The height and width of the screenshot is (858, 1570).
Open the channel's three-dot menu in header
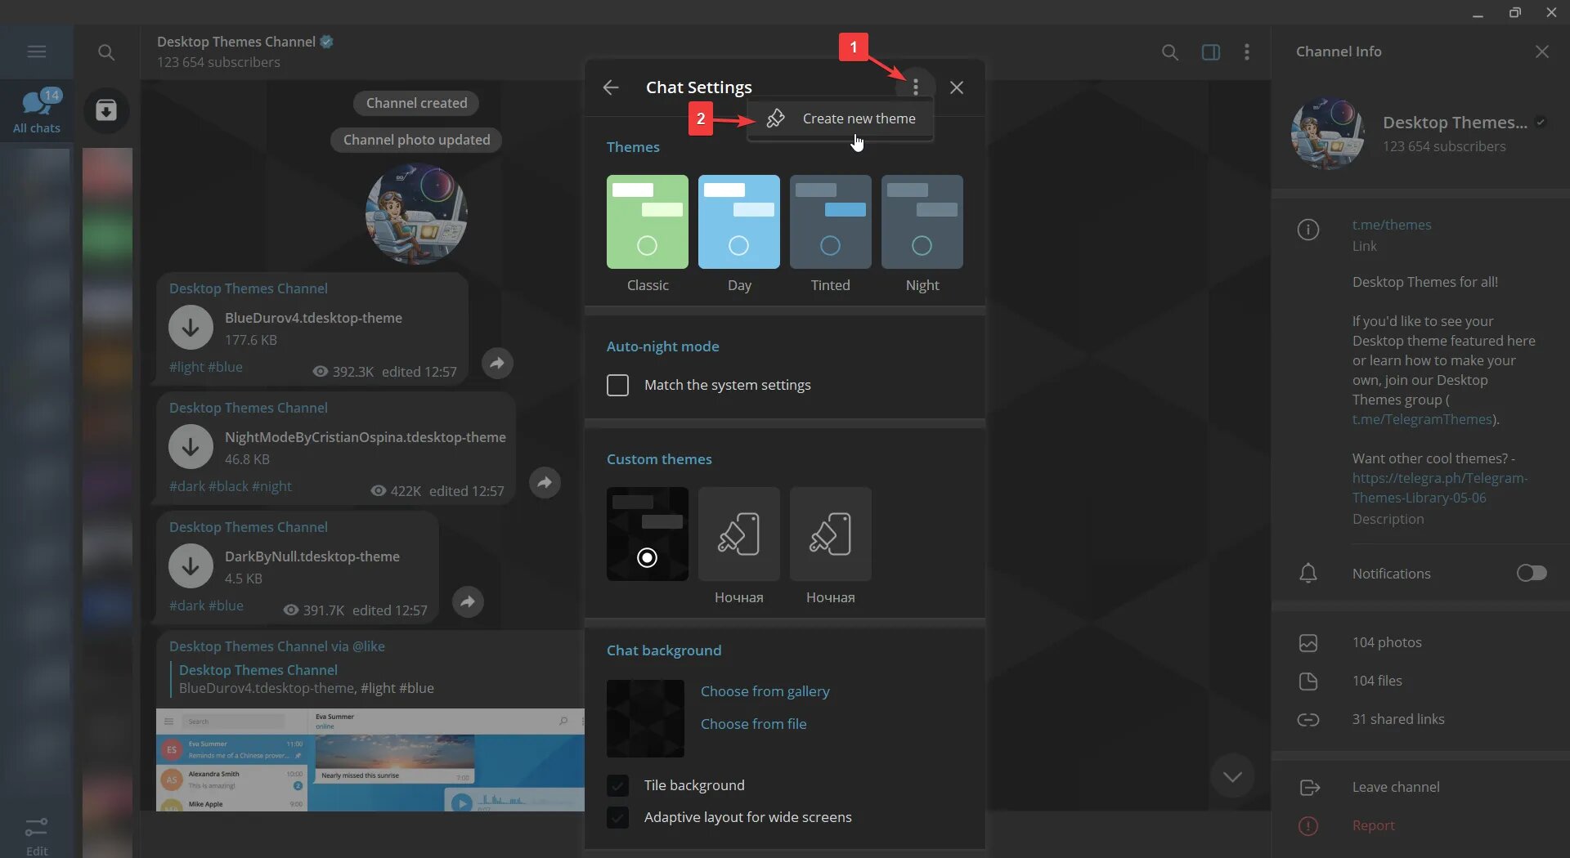point(1246,52)
